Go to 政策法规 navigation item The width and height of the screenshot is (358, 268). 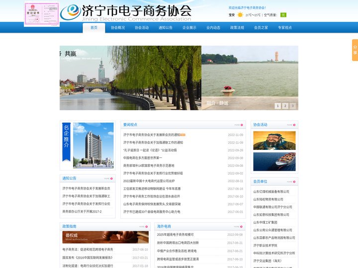[237, 28]
